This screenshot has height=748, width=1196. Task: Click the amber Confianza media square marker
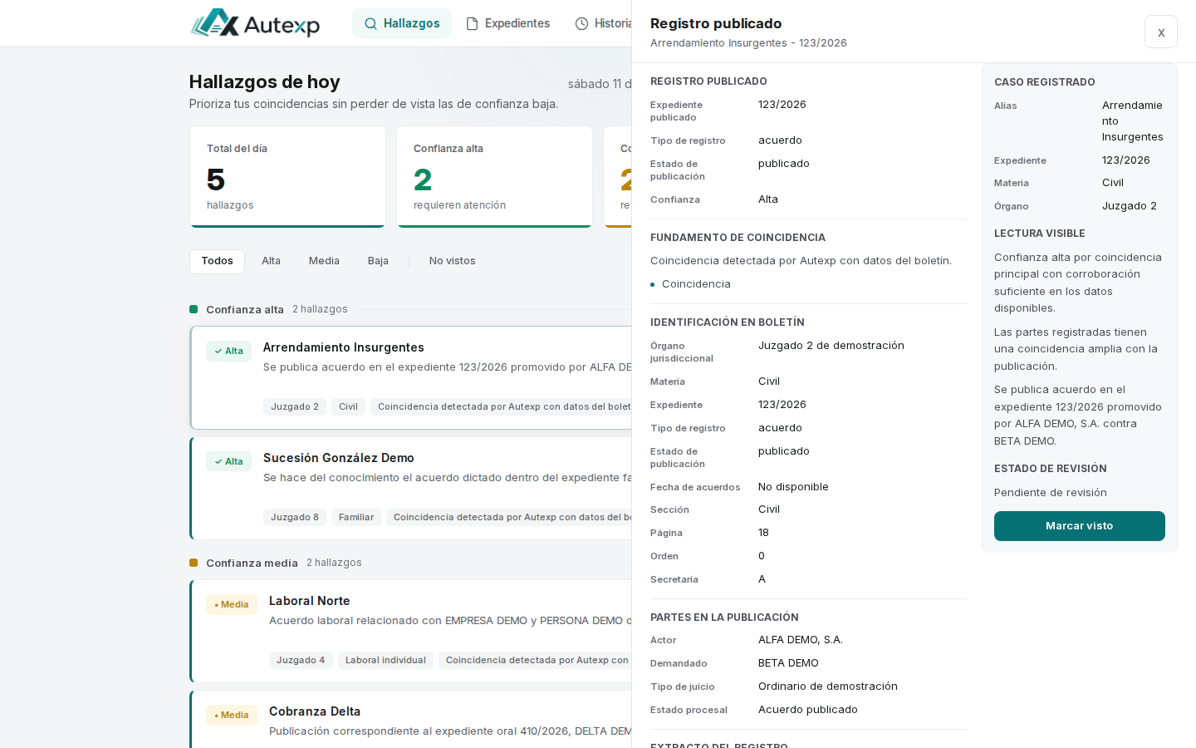(194, 563)
